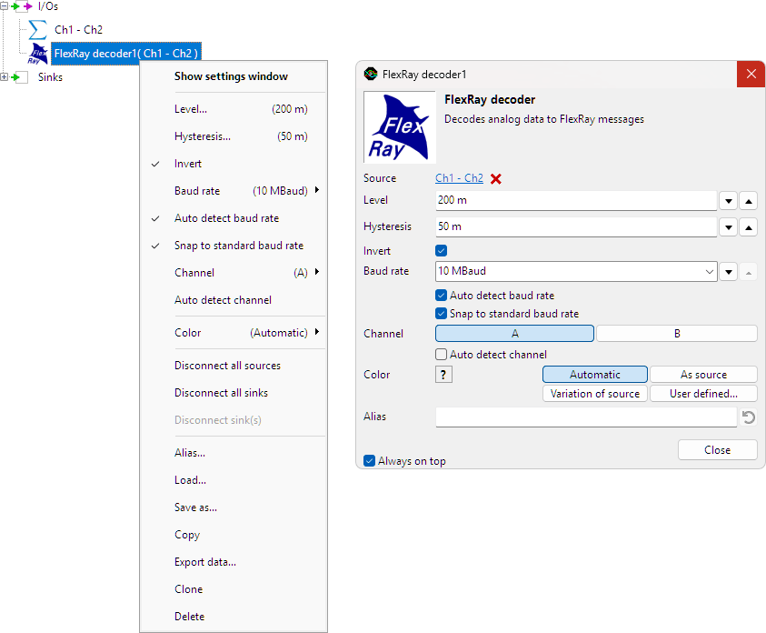Click the Level input field
The height and width of the screenshot is (633, 766).
pos(576,200)
